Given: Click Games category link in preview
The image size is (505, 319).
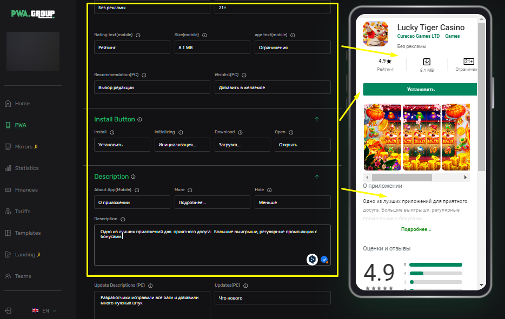Looking at the screenshot, I should 453,36.
